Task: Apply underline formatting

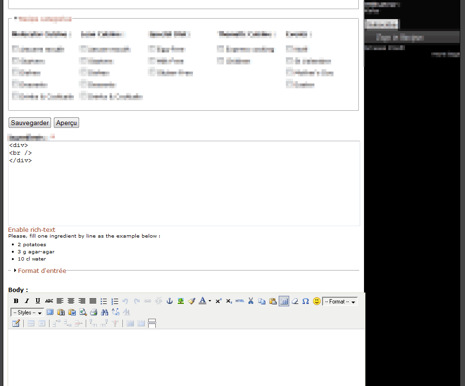Action: (x=38, y=301)
